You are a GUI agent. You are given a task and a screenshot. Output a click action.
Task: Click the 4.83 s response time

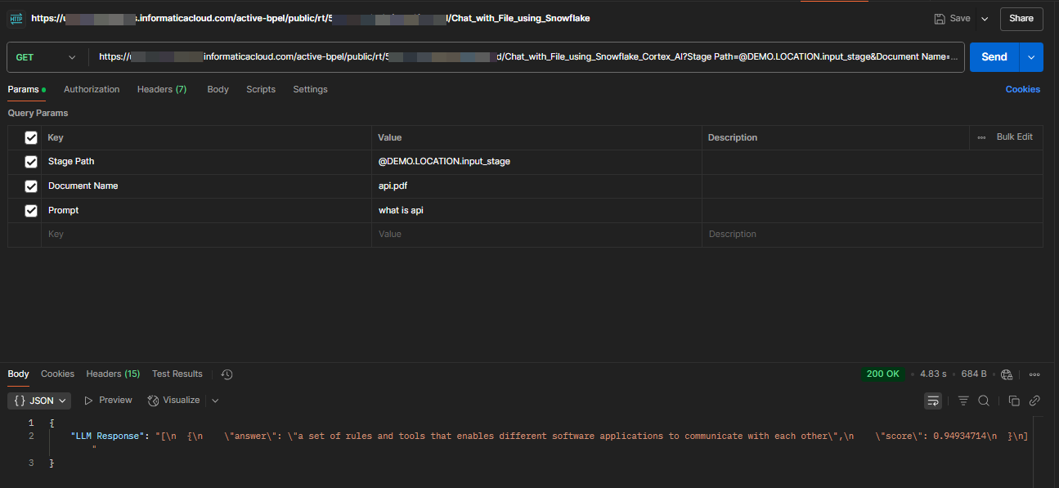(x=933, y=374)
